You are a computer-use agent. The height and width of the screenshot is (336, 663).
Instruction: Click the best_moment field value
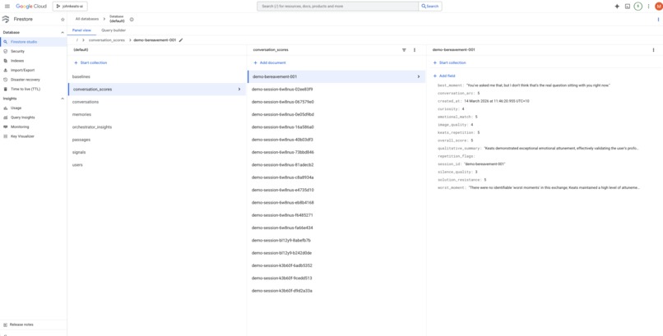coord(538,85)
